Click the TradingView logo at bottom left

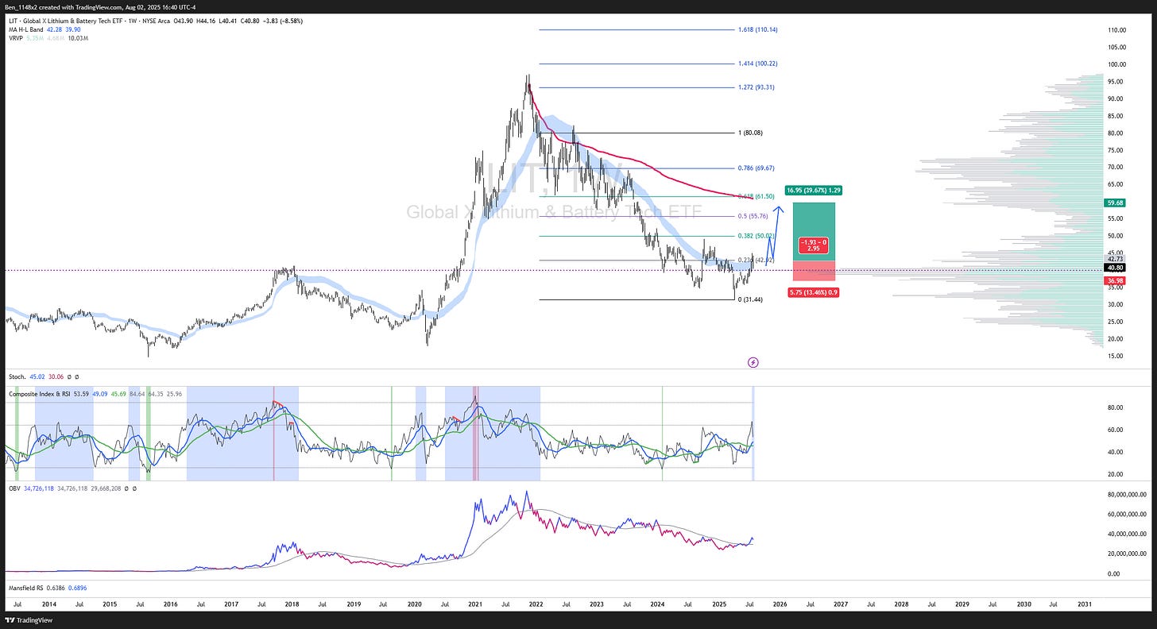coord(30,619)
